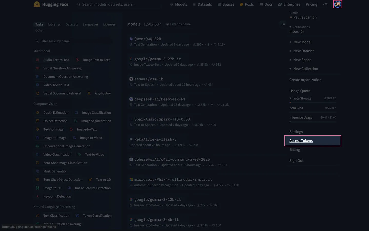Go to the Pricing page

click(x=311, y=4)
